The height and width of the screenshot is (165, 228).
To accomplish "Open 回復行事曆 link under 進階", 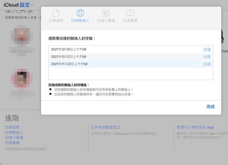I will 14,137.
